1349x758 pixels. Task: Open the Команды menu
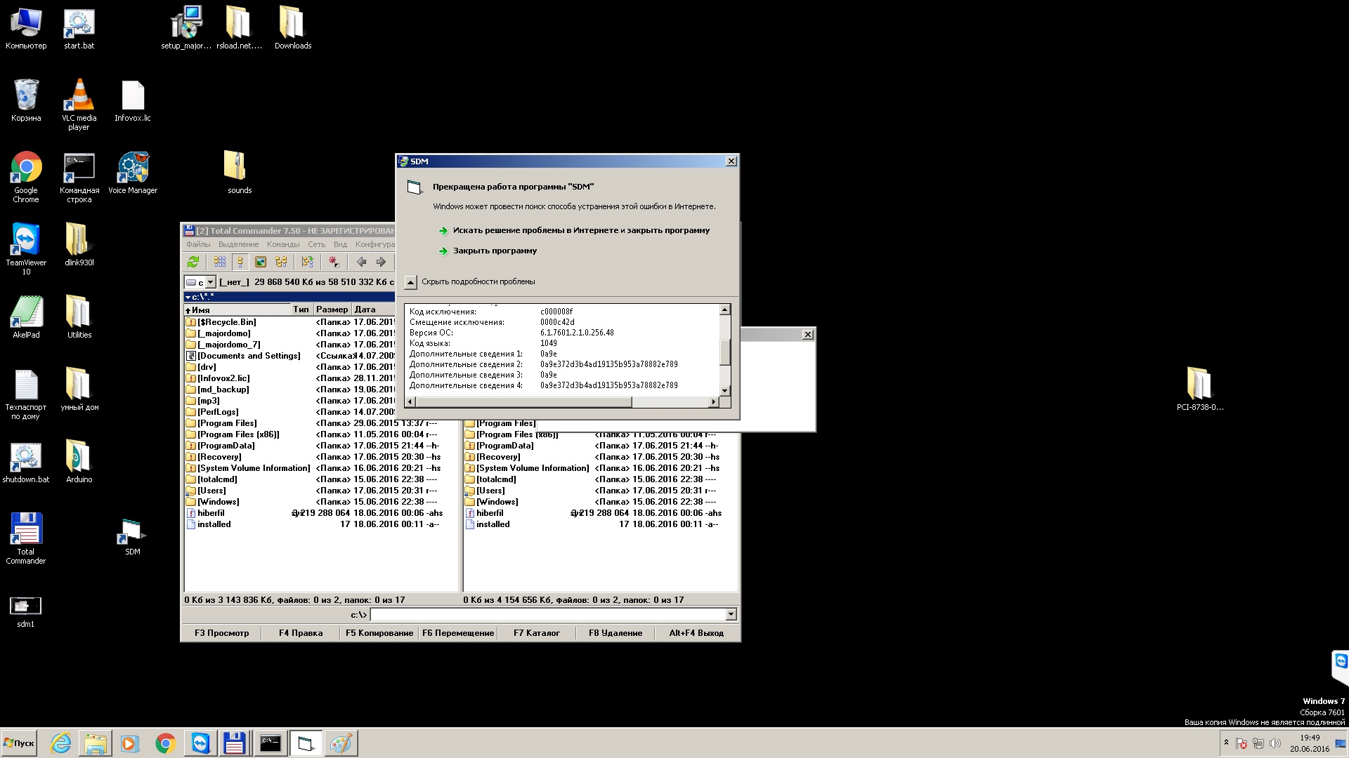pos(283,244)
